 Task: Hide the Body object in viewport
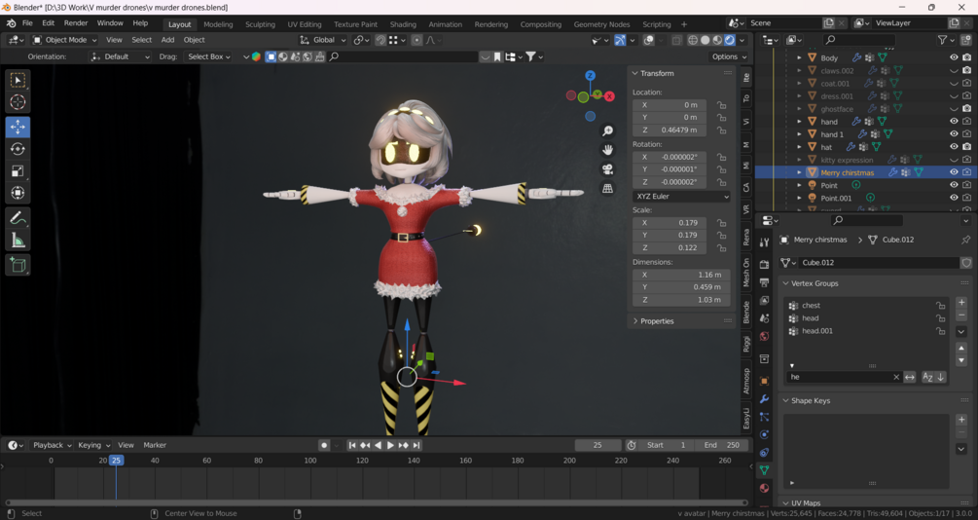click(x=954, y=57)
